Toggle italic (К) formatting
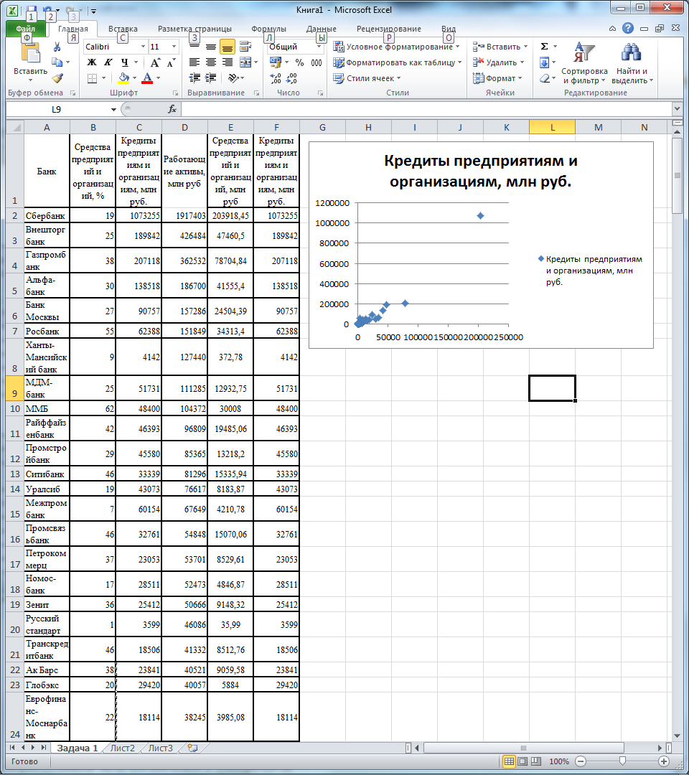 click(x=108, y=62)
